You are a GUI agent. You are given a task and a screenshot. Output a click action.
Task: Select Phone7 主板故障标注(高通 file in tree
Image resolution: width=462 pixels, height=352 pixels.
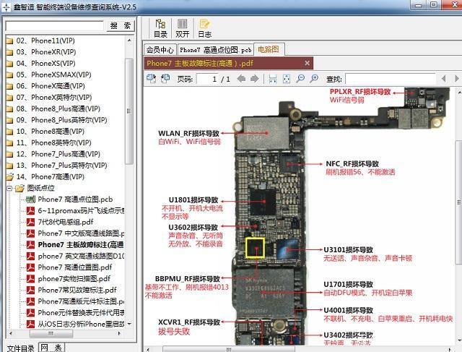tap(81, 244)
